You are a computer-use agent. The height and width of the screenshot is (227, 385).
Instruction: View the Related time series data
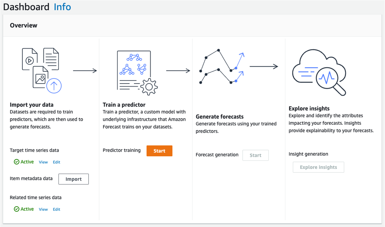click(x=43, y=209)
